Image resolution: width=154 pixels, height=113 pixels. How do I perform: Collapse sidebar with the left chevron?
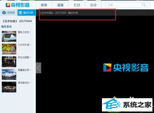38,68
